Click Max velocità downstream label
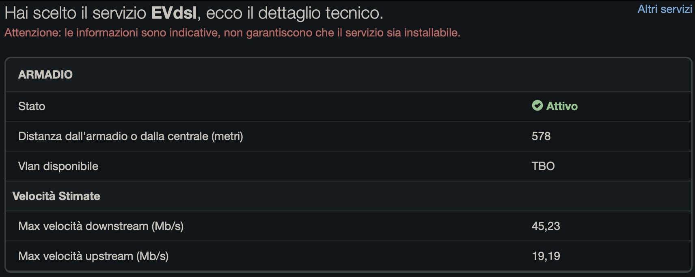The height and width of the screenshot is (277, 695). pos(101,226)
